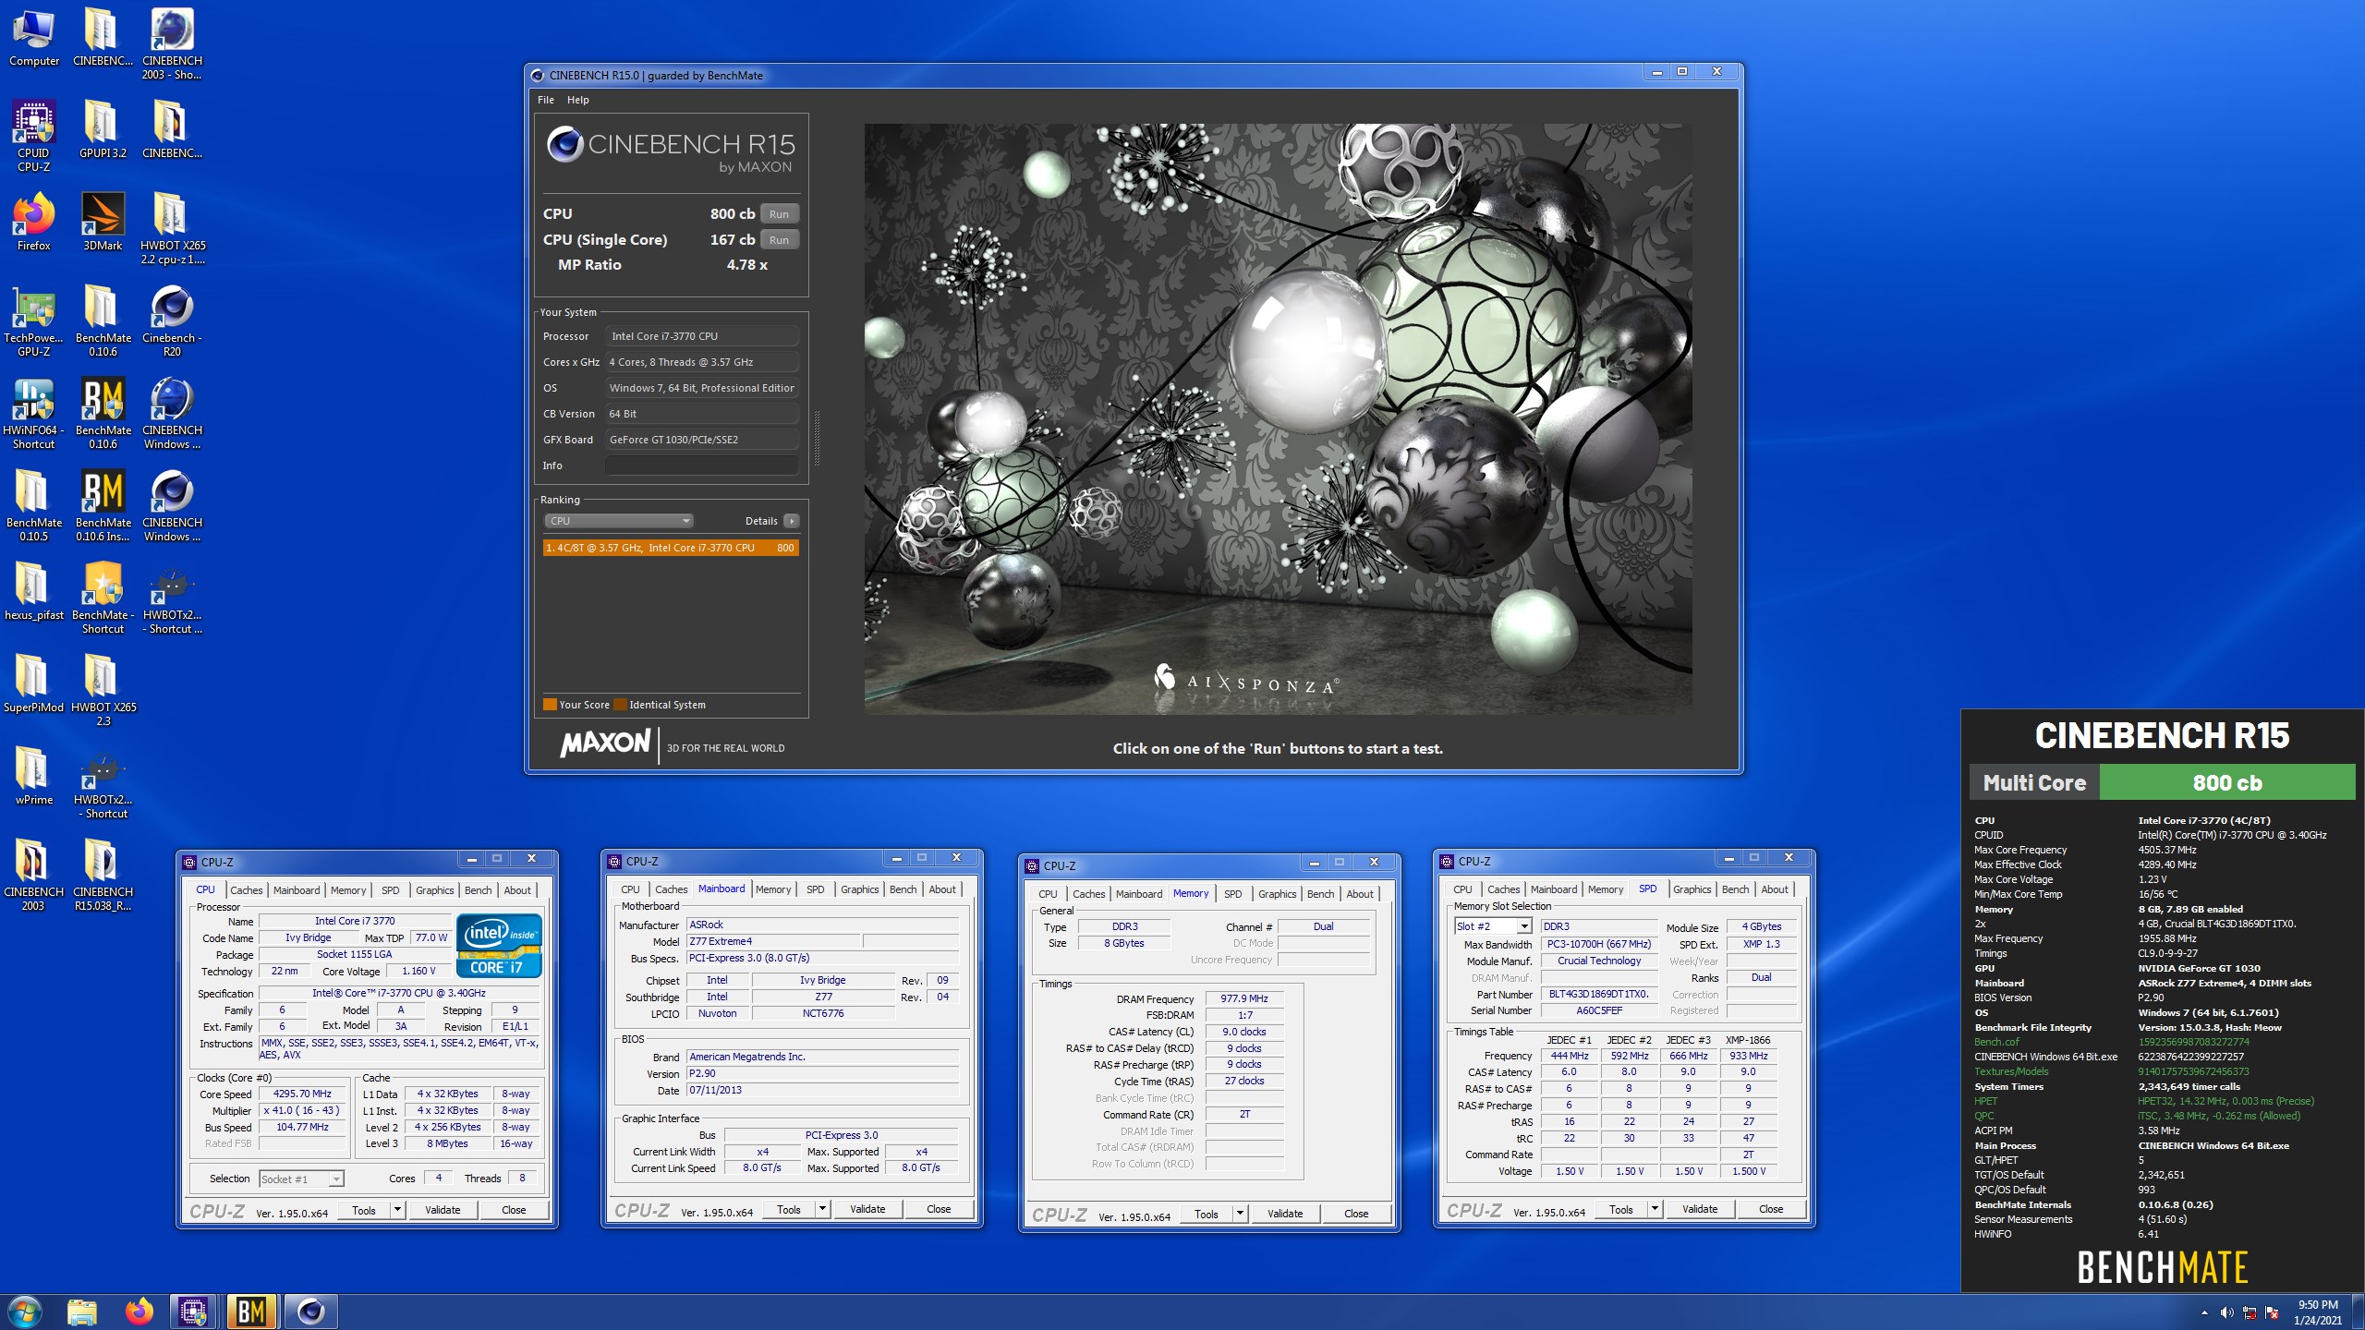Click the Bench.cof entry in BenchMate panel
2365x1330 pixels.
[1997, 1042]
